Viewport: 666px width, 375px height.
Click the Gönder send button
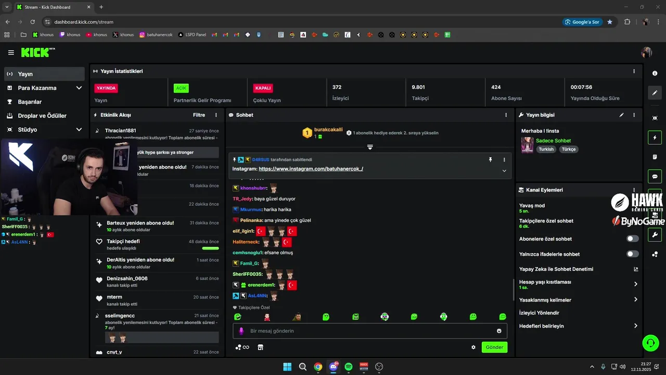point(494,347)
